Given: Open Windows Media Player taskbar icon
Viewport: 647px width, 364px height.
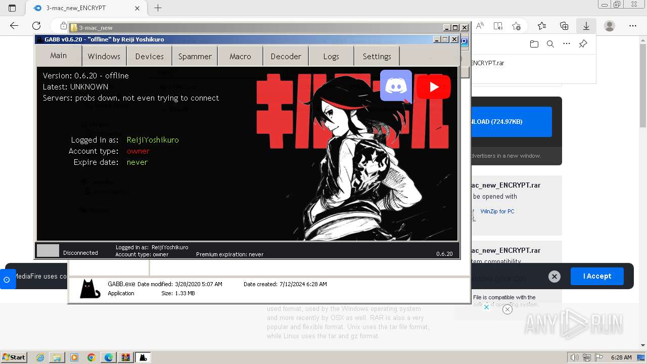Looking at the screenshot, I should coord(74,357).
